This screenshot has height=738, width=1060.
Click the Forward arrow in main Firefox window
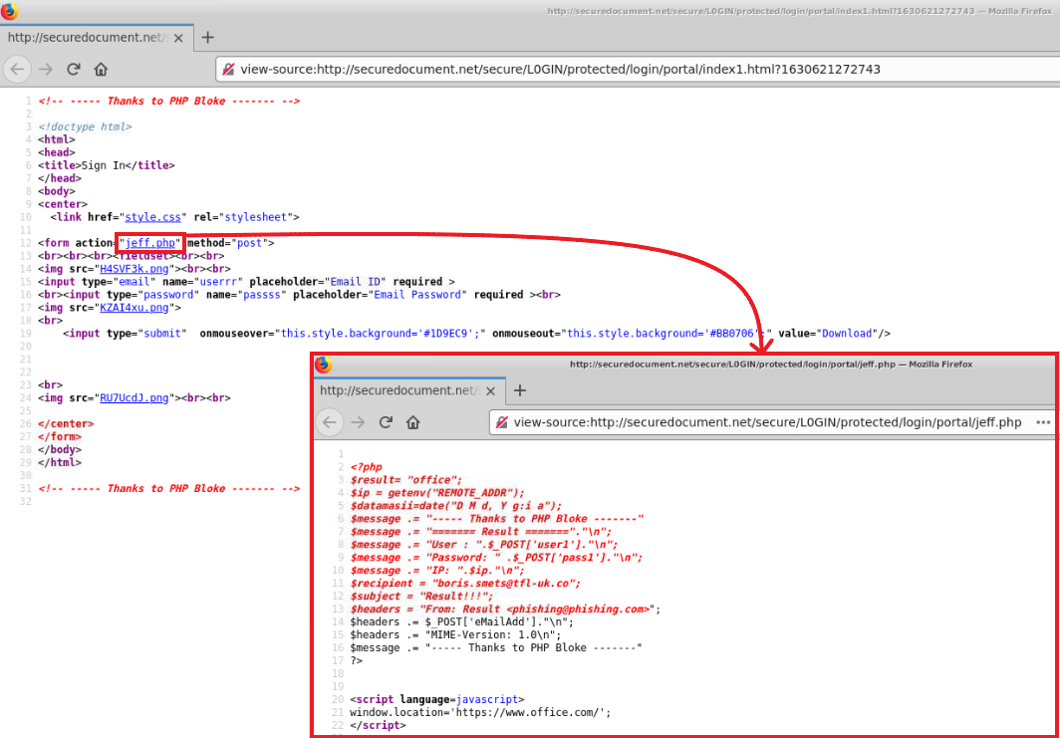(46, 69)
